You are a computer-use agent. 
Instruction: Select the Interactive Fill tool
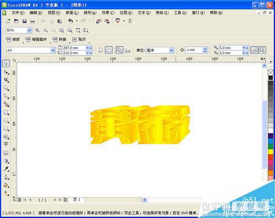tap(6, 193)
